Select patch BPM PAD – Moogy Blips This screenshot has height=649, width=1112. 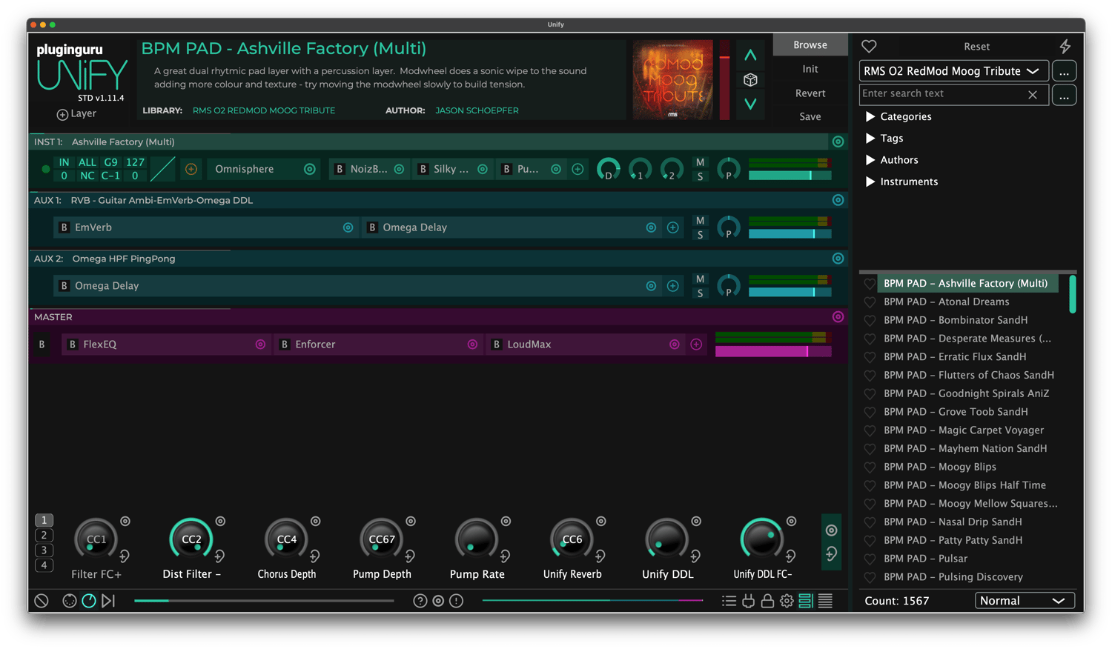[x=939, y=467]
